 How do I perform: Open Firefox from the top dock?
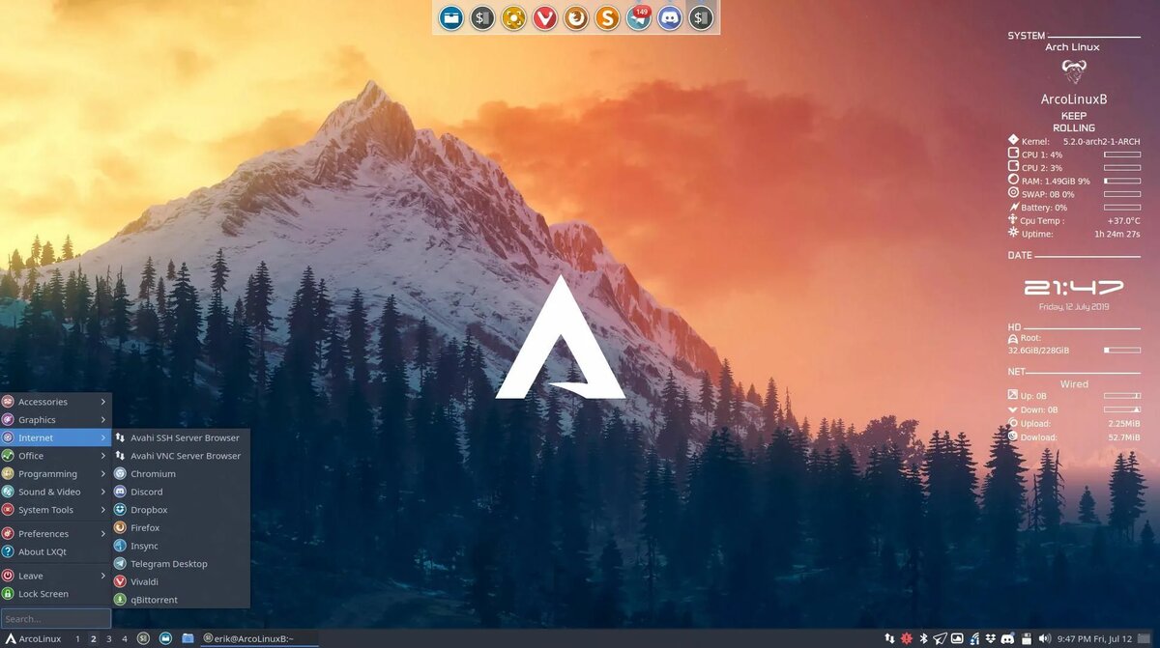pos(576,17)
